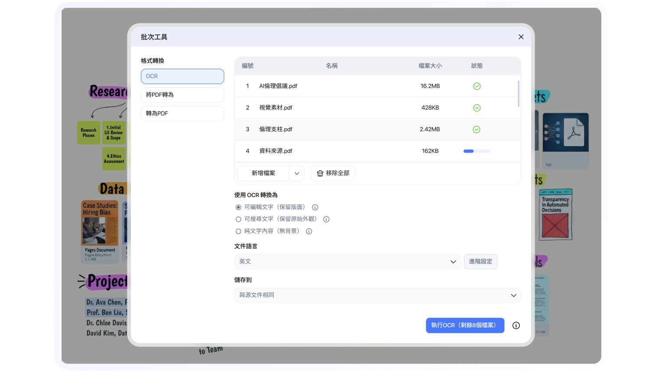Select 可搜尋文字（保留原始外觀）radio option
The height and width of the screenshot is (371, 662).
click(238, 219)
